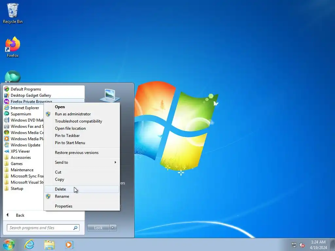This screenshot has height=251, width=335.
Task: Click the Lock button
Action: point(98,228)
